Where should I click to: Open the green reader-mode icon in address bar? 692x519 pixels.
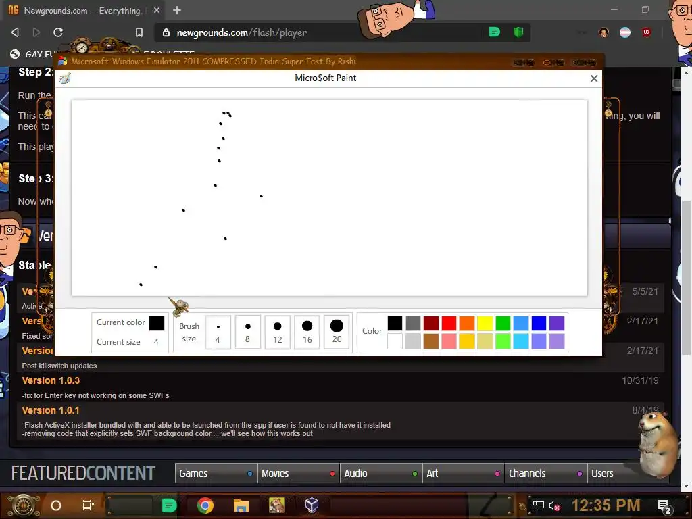495,32
